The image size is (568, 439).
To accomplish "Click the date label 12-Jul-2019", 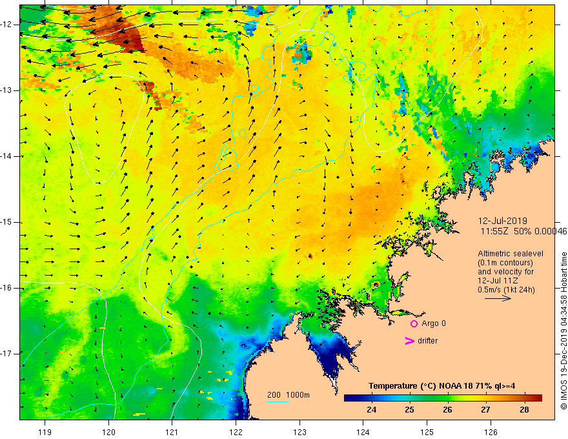I will (x=502, y=221).
